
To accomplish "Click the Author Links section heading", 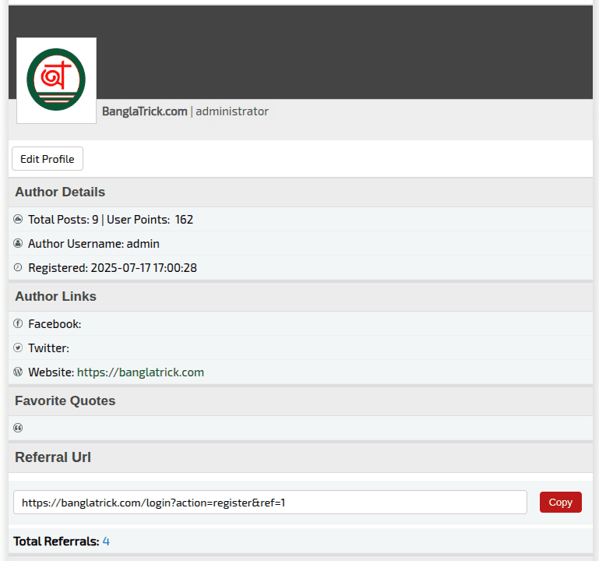I will click(x=55, y=297).
